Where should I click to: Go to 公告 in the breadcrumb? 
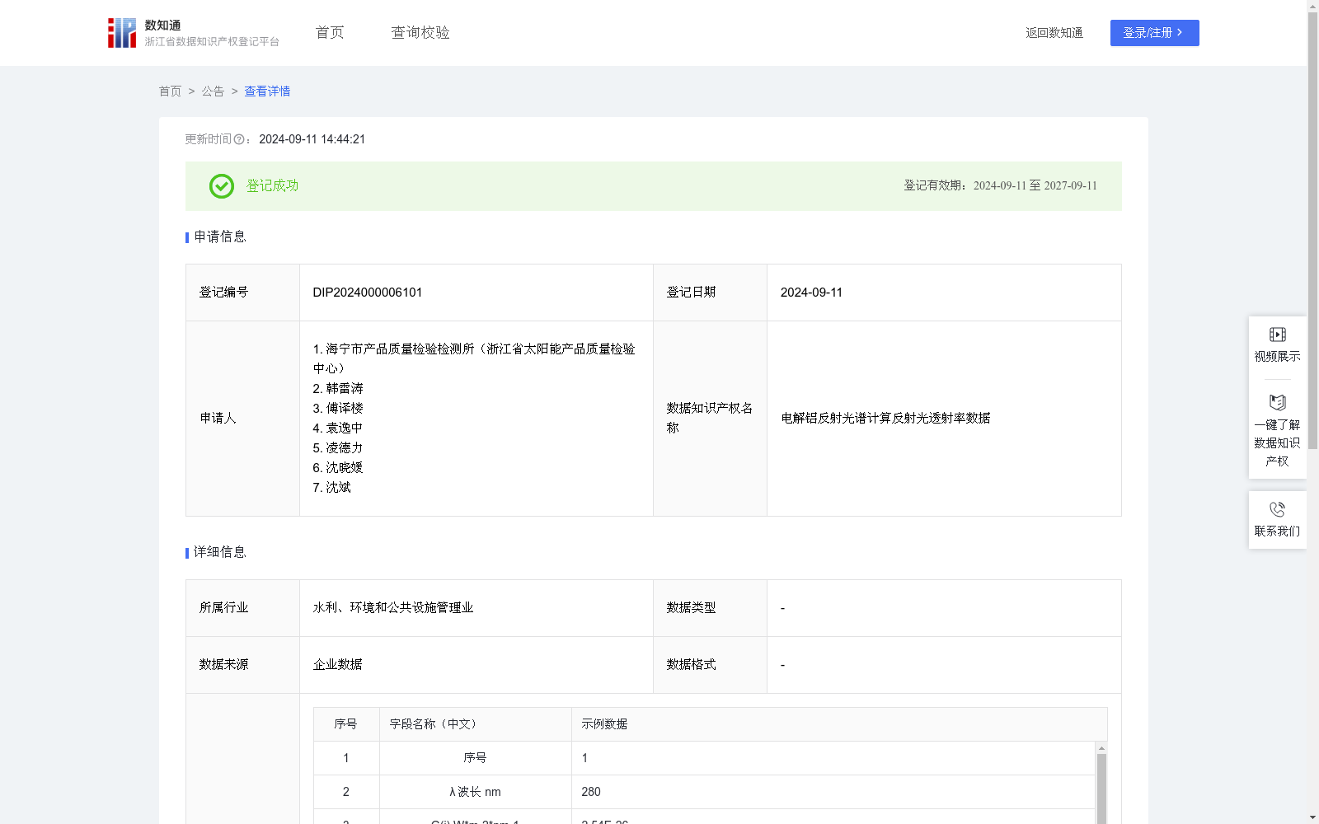click(214, 91)
